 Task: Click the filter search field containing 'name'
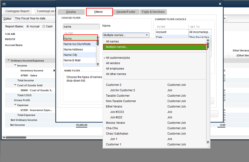(x=81, y=27)
